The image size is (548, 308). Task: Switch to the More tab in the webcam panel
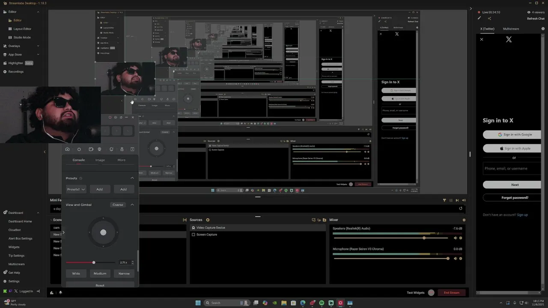click(122, 160)
